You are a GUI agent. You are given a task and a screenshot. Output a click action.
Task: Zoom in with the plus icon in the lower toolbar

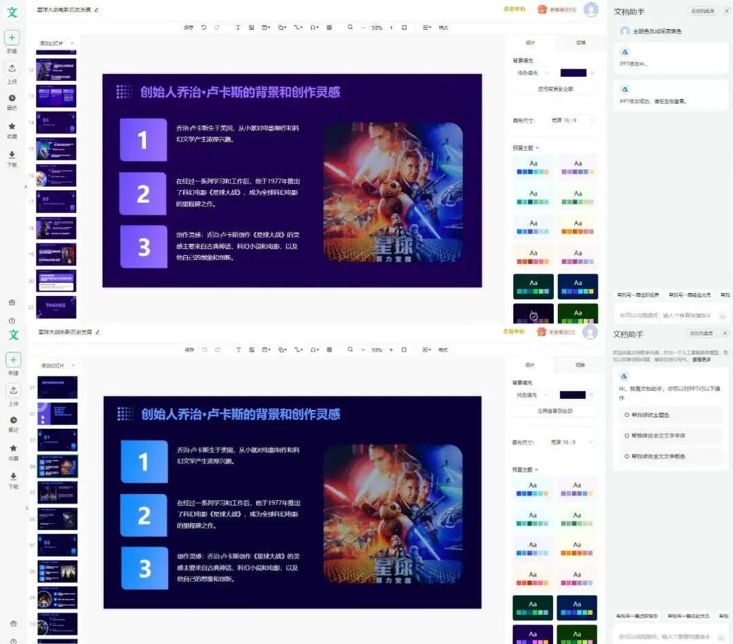click(x=391, y=349)
